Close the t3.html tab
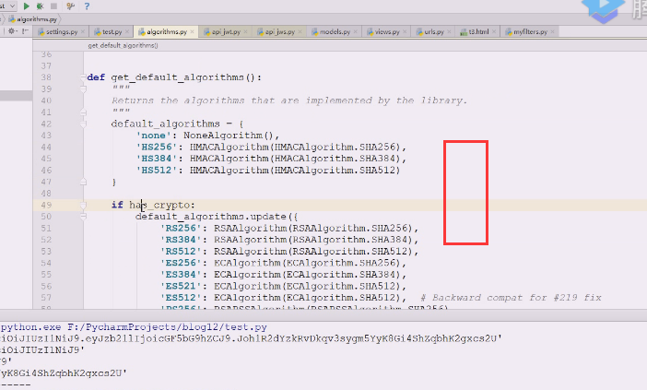647x390 pixels. point(494,31)
